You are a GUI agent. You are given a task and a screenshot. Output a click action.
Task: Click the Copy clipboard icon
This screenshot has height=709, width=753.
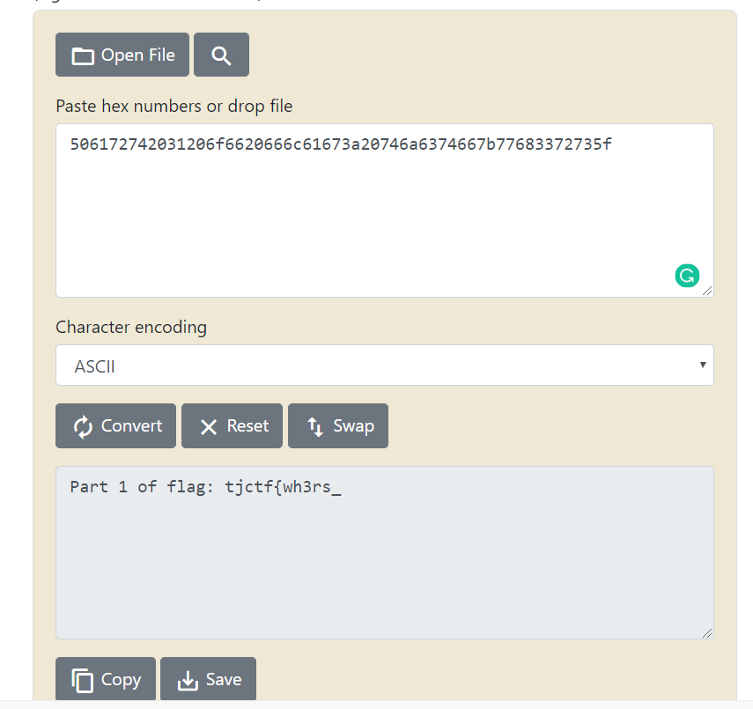tap(83, 680)
